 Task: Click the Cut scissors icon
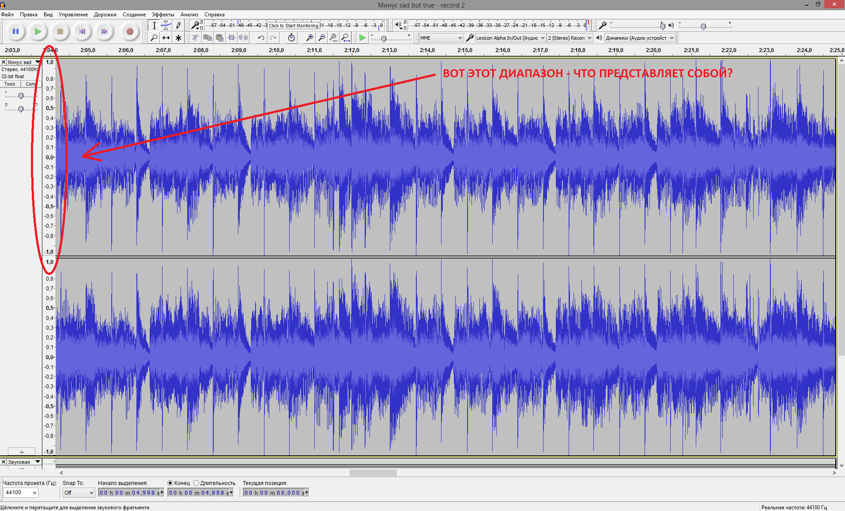[x=196, y=38]
